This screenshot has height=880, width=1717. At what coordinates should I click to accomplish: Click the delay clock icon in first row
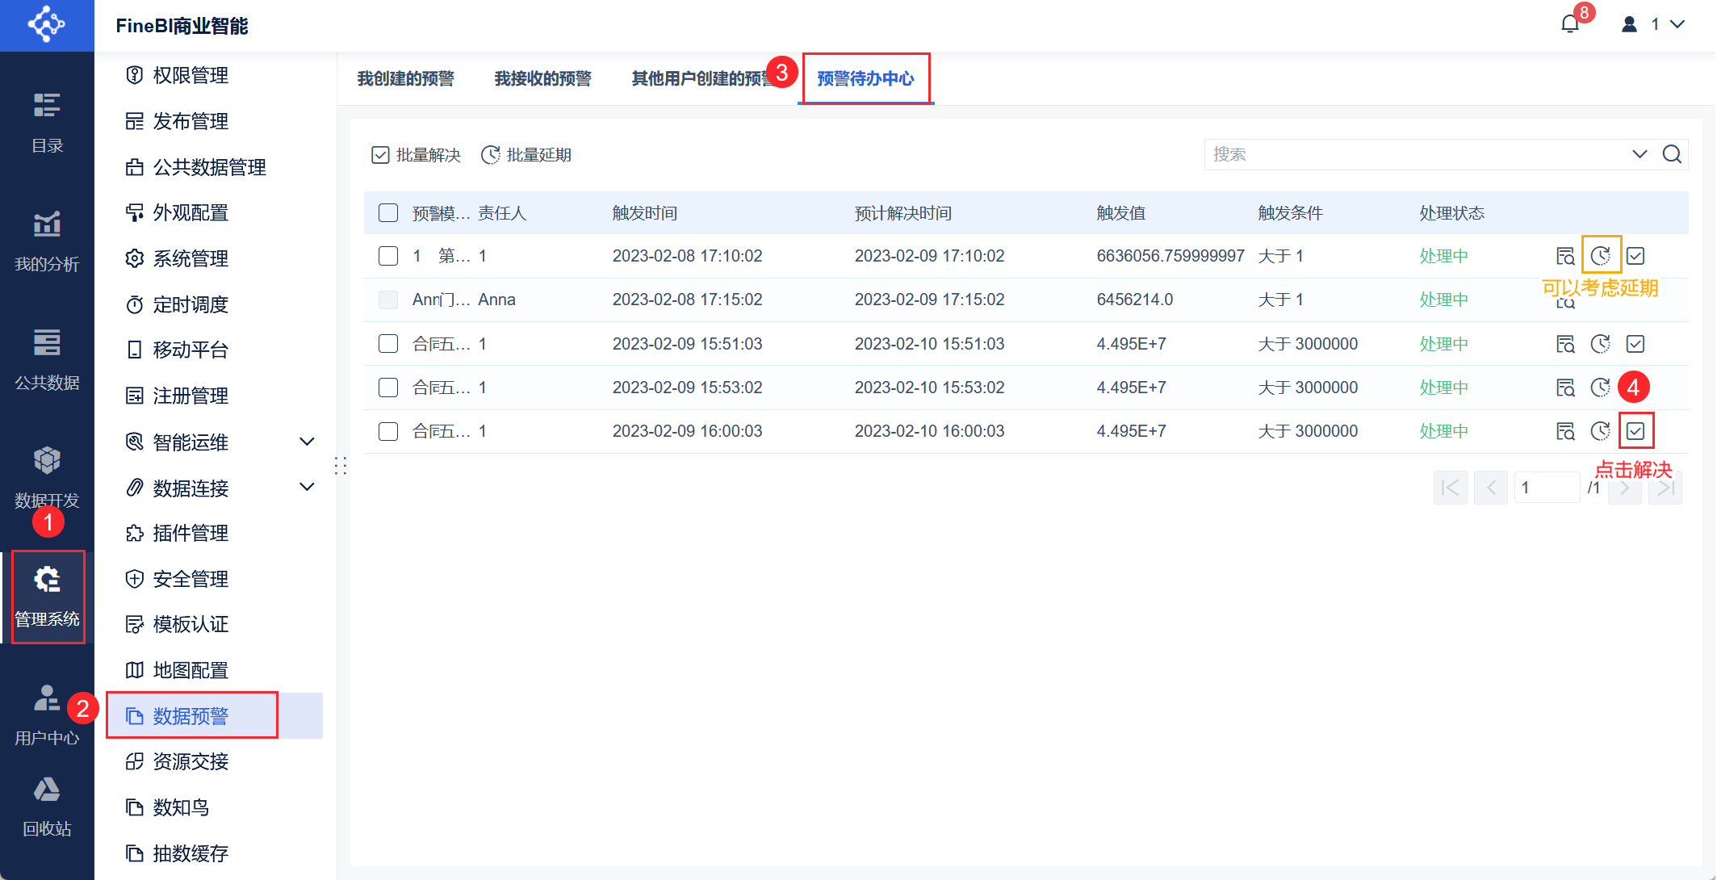(1600, 256)
